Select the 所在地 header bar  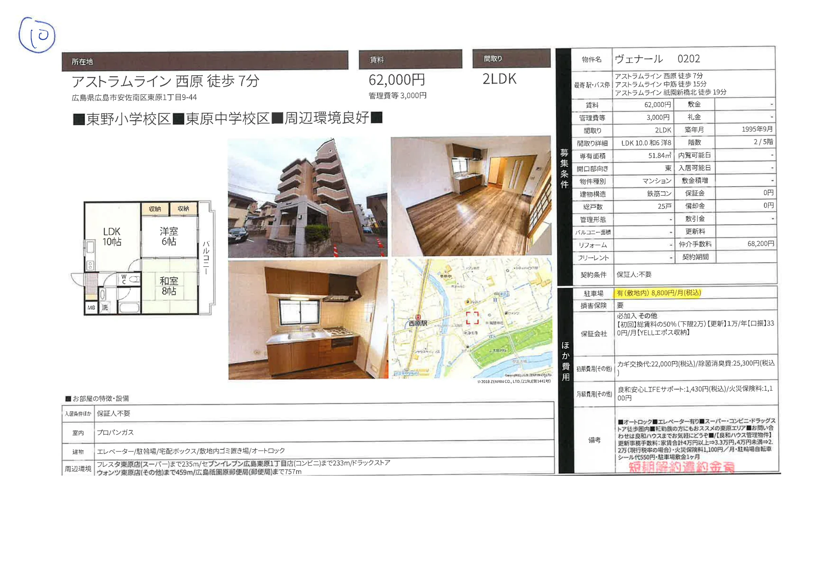pos(205,61)
